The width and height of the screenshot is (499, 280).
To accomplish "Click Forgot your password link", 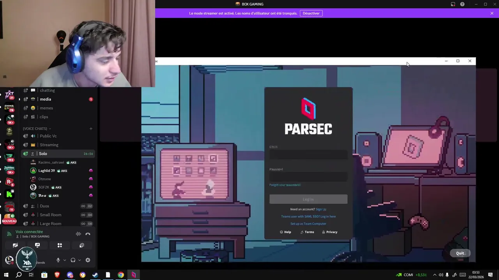I will point(285,185).
